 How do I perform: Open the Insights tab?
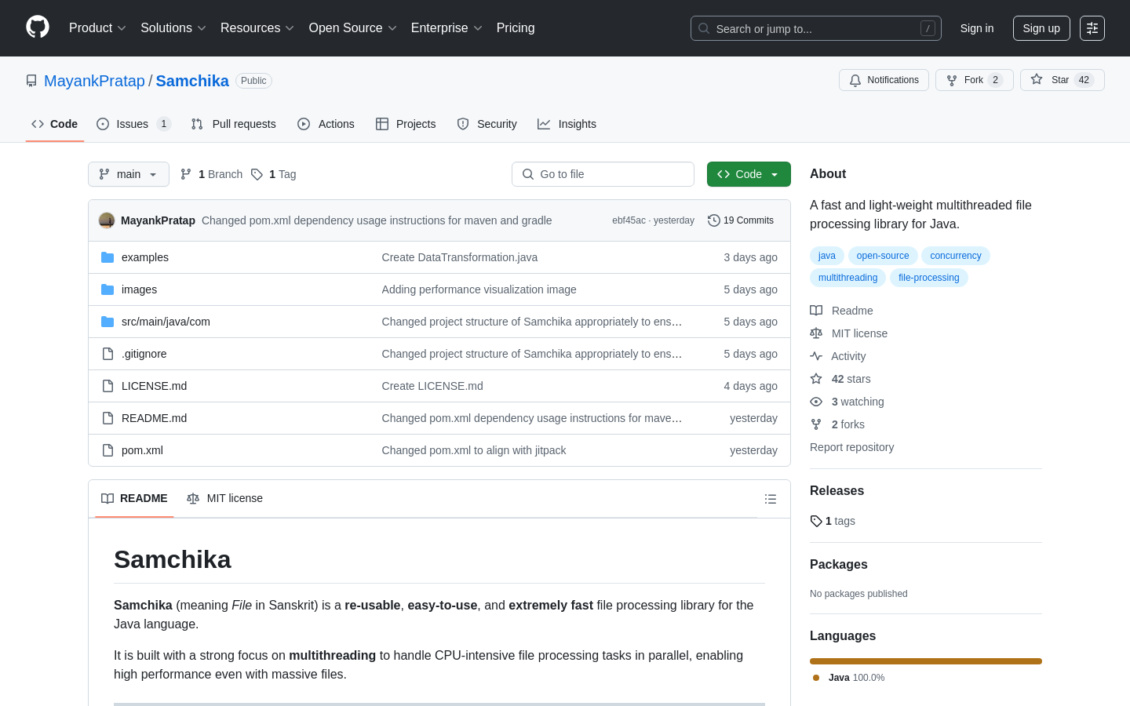click(567, 124)
